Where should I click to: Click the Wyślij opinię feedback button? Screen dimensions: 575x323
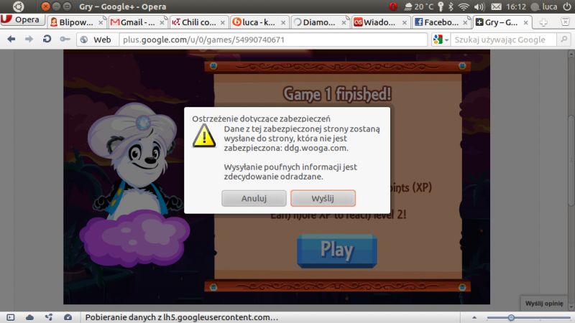tap(544, 303)
